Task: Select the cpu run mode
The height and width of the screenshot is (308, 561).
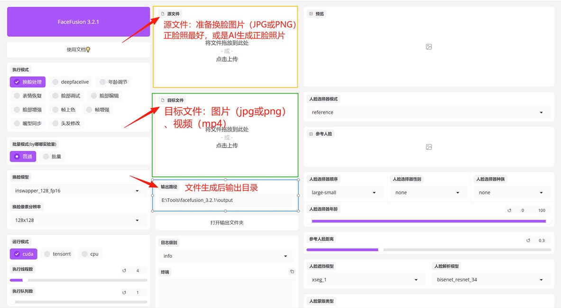Action: click(90, 254)
